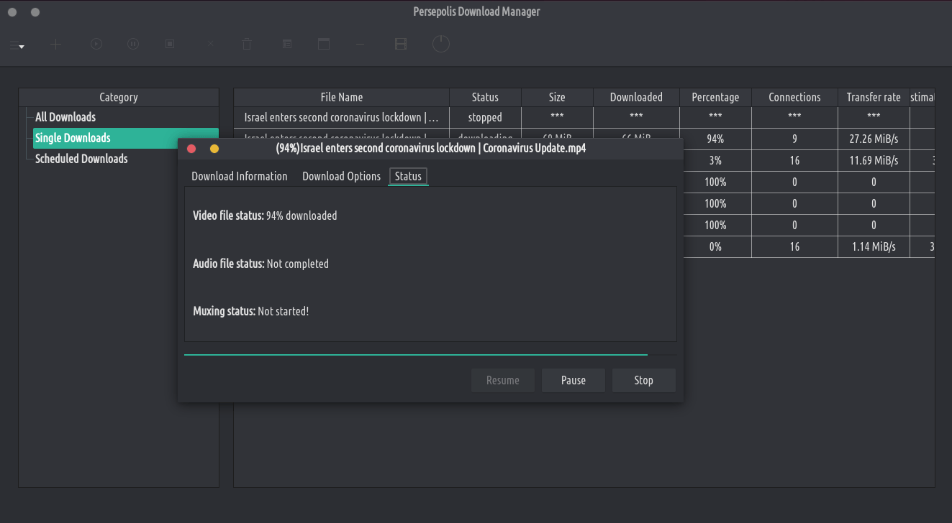
Task: Click the greyed Resume button in dialog
Action: pyautogui.click(x=503, y=381)
